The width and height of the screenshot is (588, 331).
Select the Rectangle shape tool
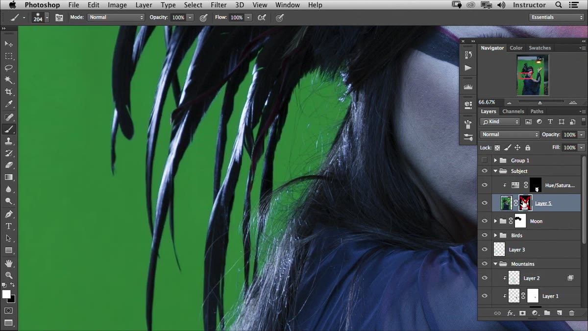(x=9, y=250)
